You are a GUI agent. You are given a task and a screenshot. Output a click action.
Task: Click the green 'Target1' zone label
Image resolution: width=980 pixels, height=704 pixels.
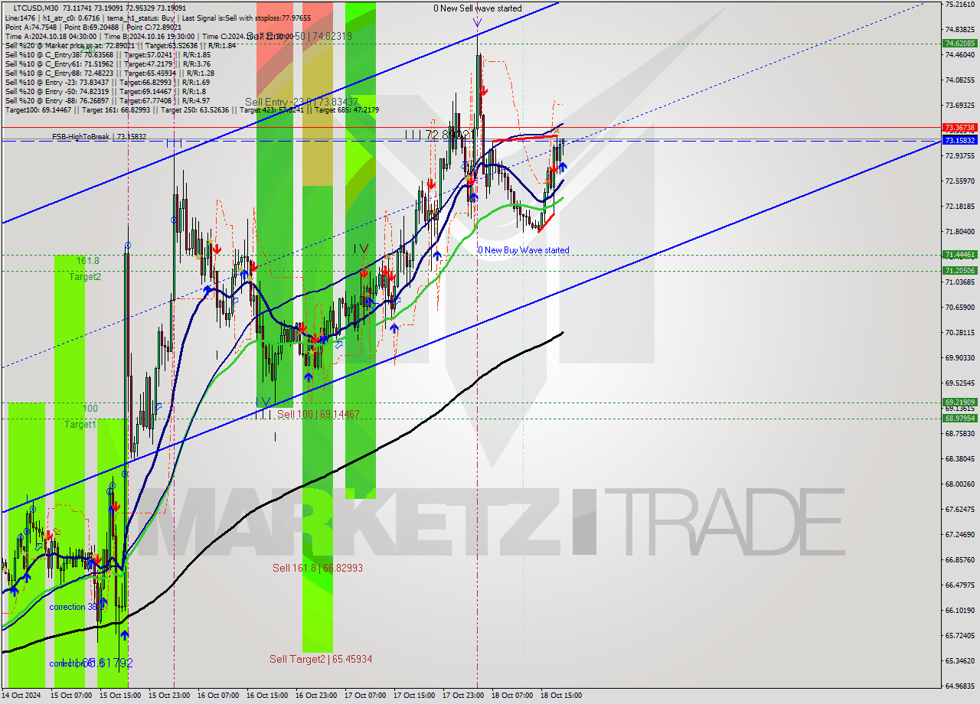[x=80, y=424]
